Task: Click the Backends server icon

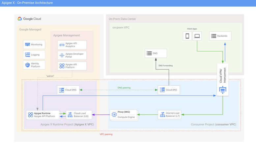Action: tap(213, 36)
